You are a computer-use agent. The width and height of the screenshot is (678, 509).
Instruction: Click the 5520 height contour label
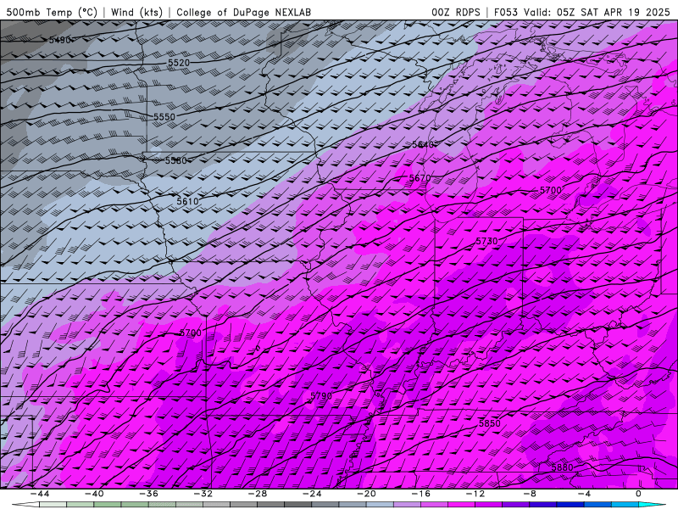179,63
